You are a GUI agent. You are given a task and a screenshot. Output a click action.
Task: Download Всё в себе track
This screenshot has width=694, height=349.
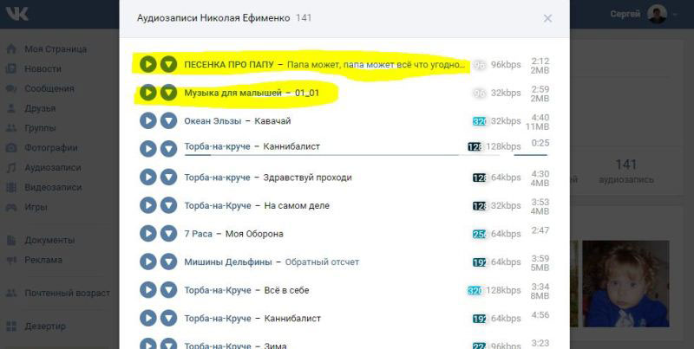pyautogui.click(x=168, y=290)
